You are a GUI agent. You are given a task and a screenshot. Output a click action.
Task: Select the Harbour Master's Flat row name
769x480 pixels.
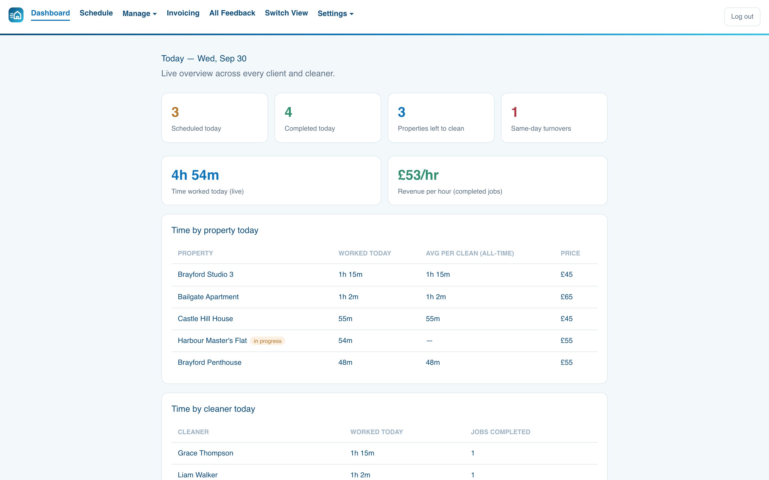tap(212, 341)
